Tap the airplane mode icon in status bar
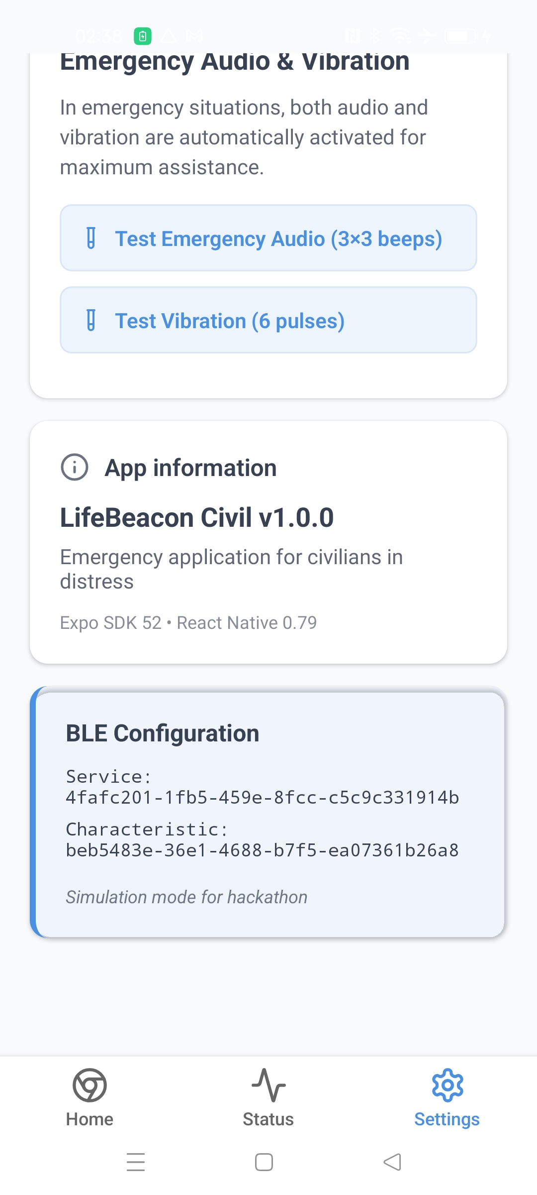The width and height of the screenshot is (537, 1195). [428, 35]
